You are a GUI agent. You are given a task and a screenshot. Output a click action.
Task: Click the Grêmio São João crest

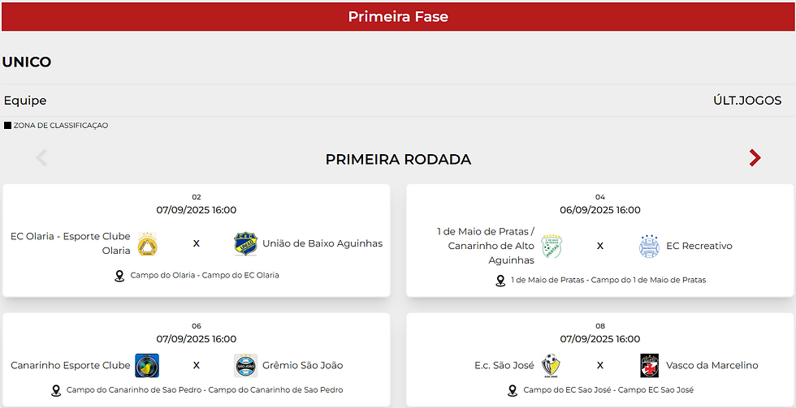point(245,366)
